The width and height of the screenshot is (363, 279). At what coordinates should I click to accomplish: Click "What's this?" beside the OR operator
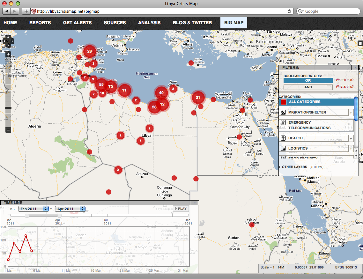click(345, 80)
